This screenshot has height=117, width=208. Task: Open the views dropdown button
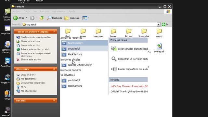(85, 18)
